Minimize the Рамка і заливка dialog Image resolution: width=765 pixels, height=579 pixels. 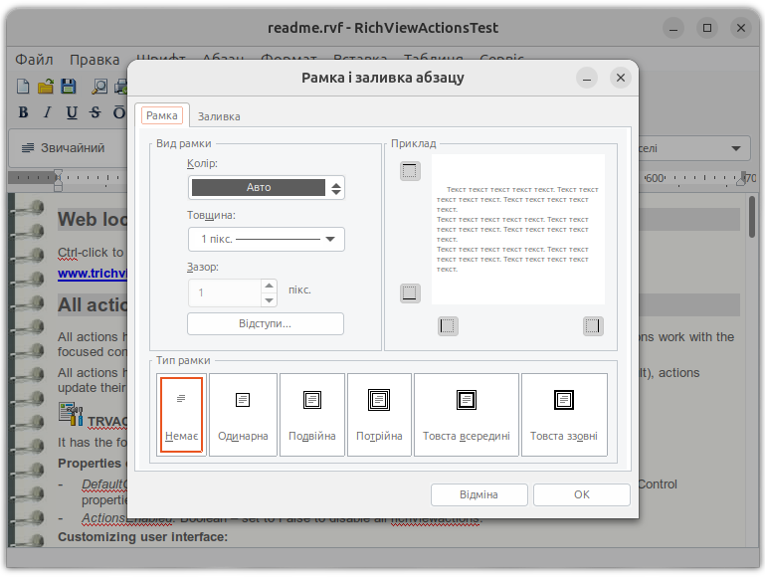[x=587, y=78]
